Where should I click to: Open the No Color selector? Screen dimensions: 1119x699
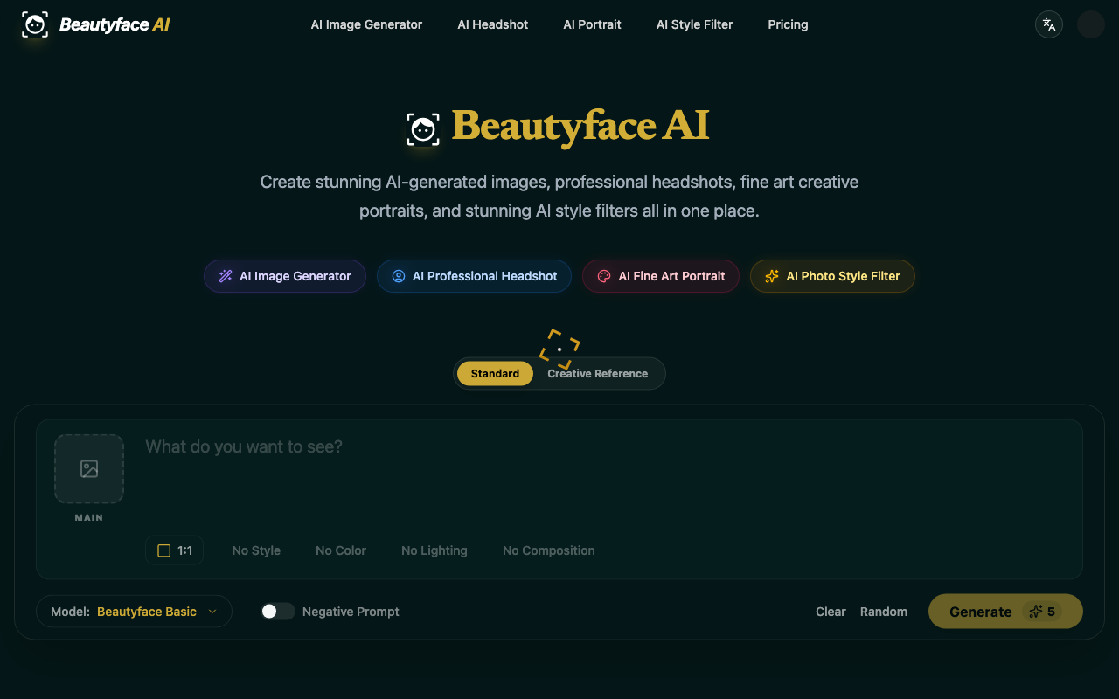tap(341, 550)
